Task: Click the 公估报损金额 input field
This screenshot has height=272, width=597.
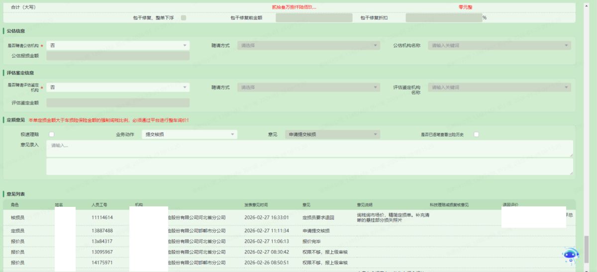Action: [118, 56]
